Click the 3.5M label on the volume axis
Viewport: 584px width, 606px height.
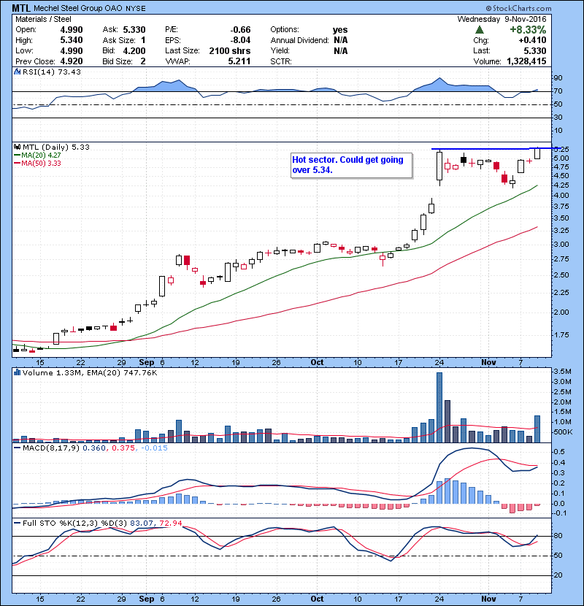pyautogui.click(x=562, y=372)
